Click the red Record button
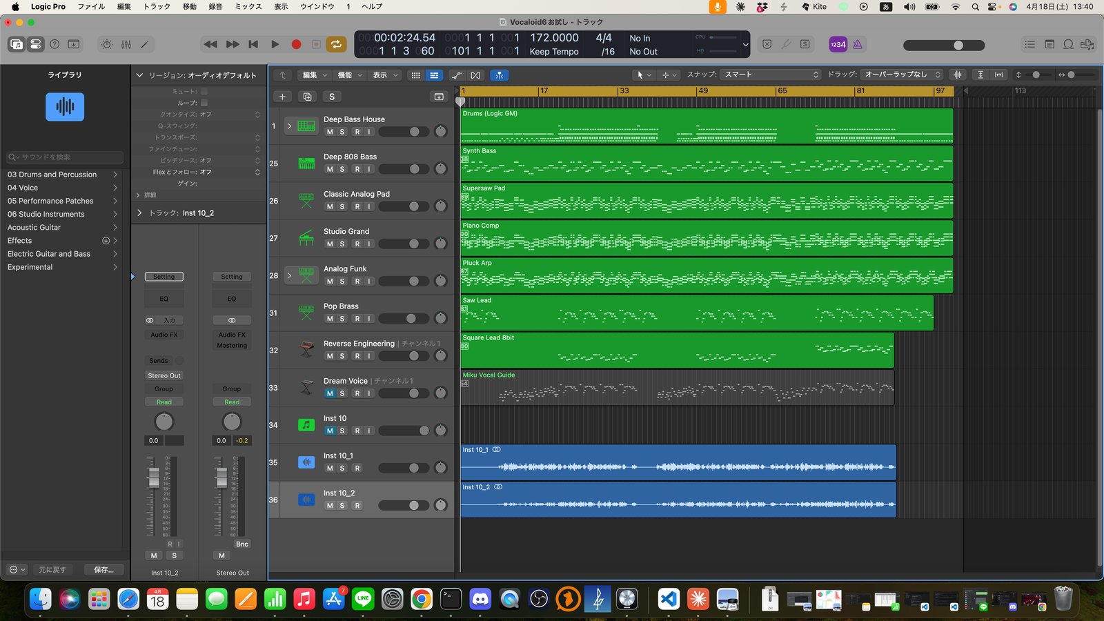This screenshot has width=1104, height=621. click(296, 44)
